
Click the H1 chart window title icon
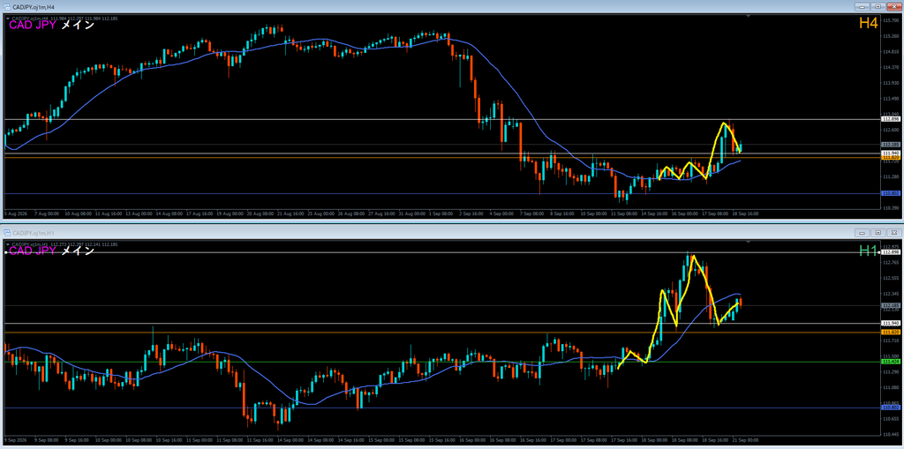pyautogui.click(x=7, y=232)
